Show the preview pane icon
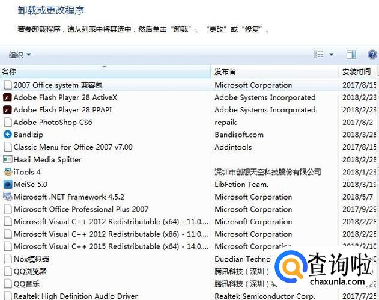Screen dimensions: 379x300 pos(351,55)
